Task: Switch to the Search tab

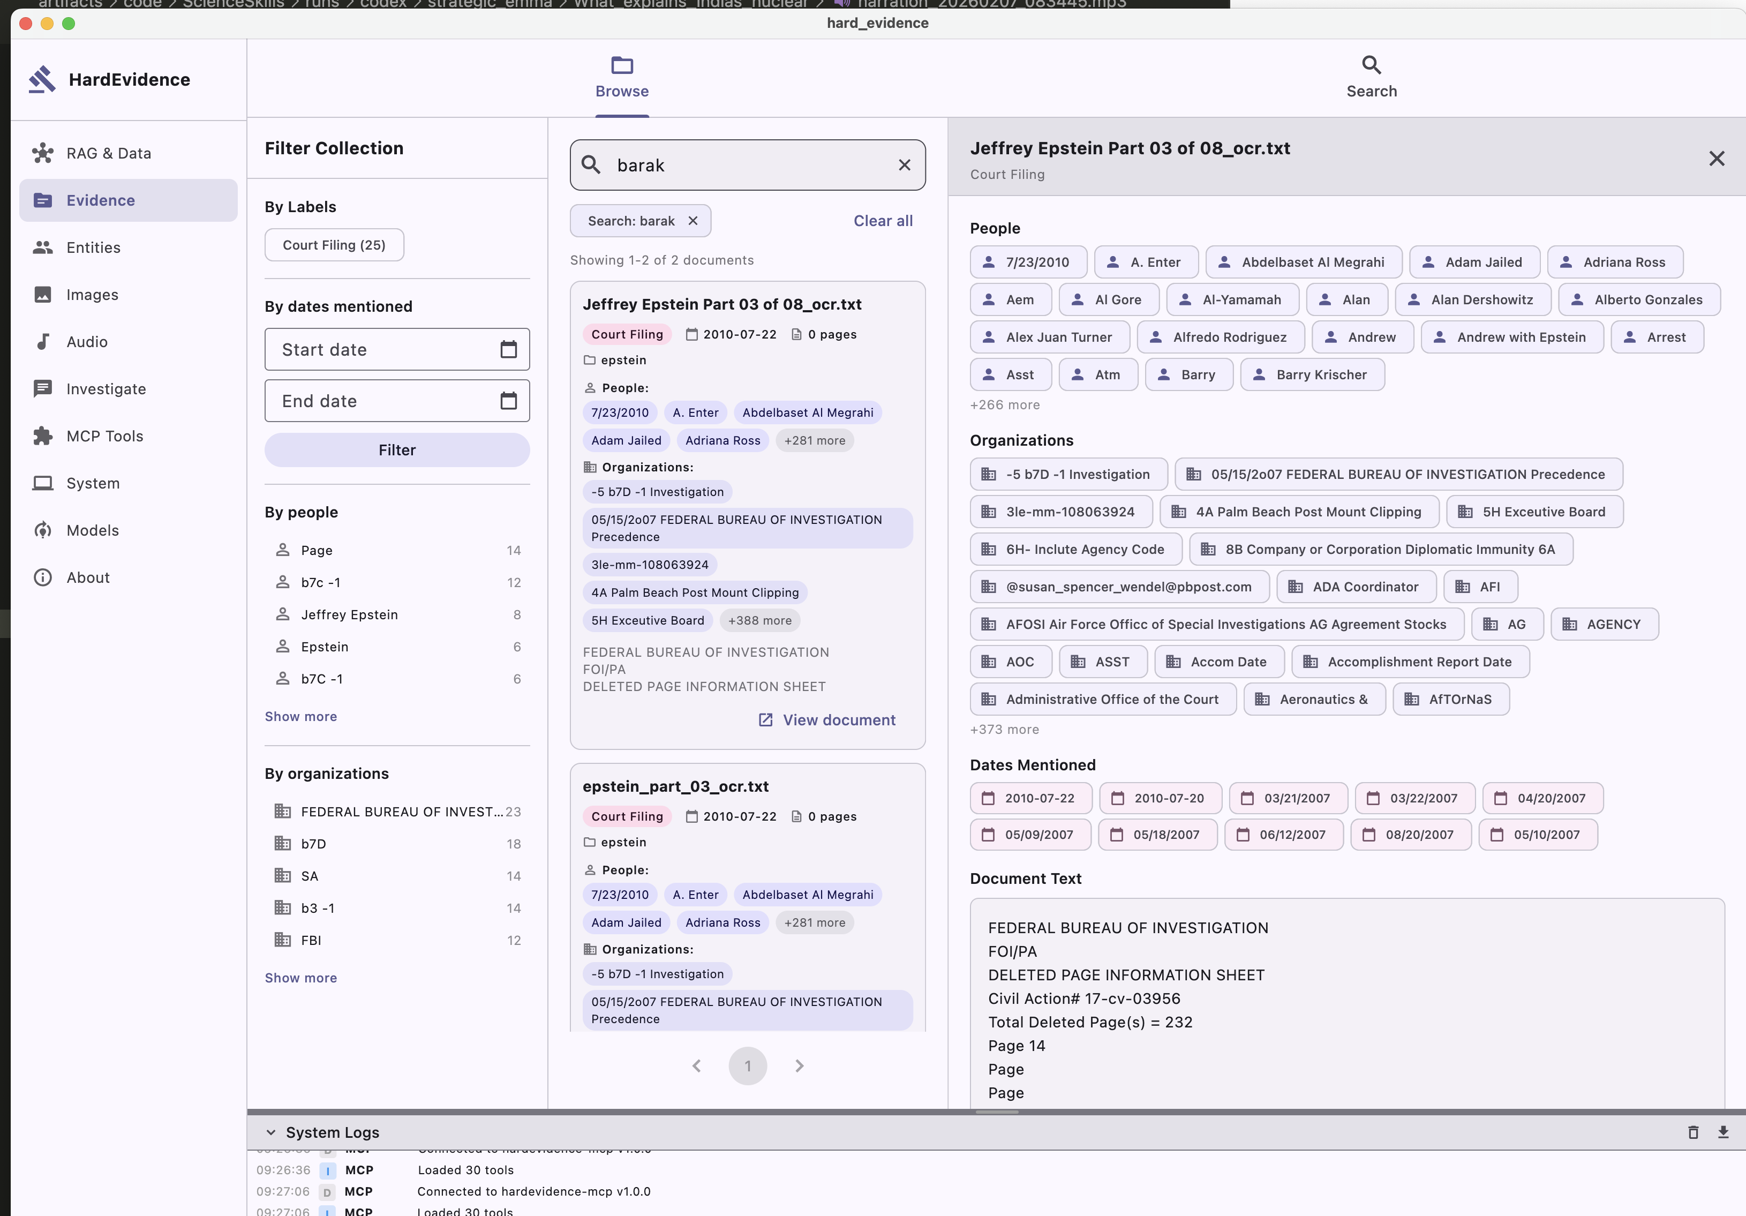Action: 1371,76
